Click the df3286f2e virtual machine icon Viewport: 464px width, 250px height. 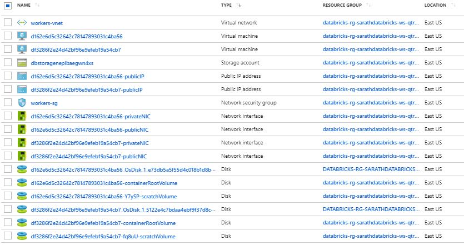click(22, 49)
